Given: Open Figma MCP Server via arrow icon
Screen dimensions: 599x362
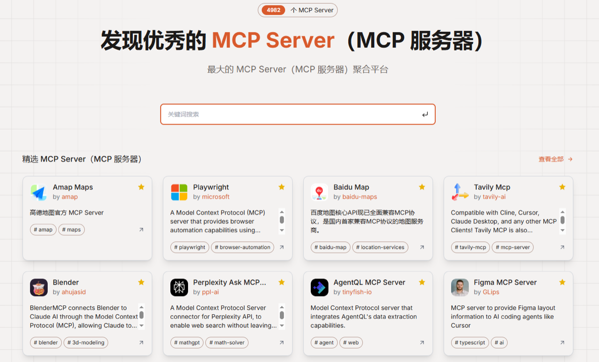Looking at the screenshot, I should coord(562,343).
